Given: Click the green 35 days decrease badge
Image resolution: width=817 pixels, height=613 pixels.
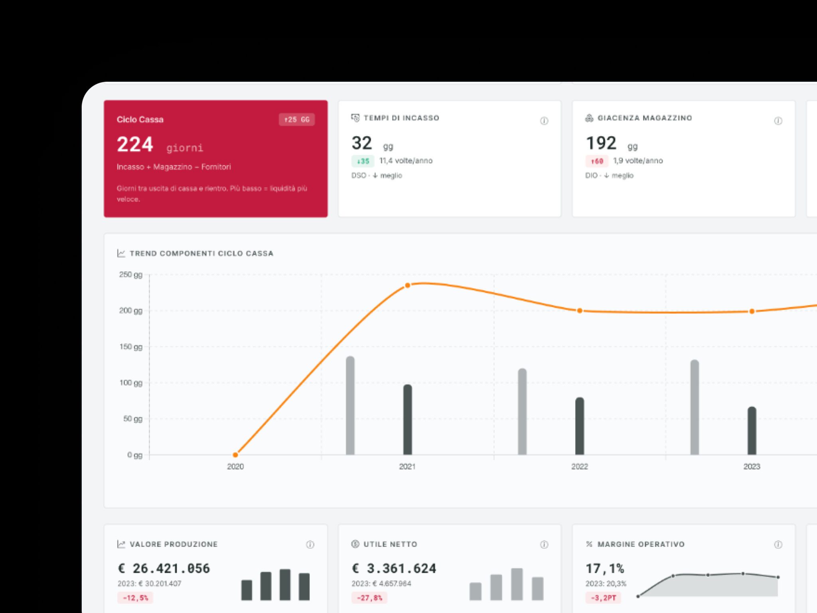Looking at the screenshot, I should tap(363, 161).
